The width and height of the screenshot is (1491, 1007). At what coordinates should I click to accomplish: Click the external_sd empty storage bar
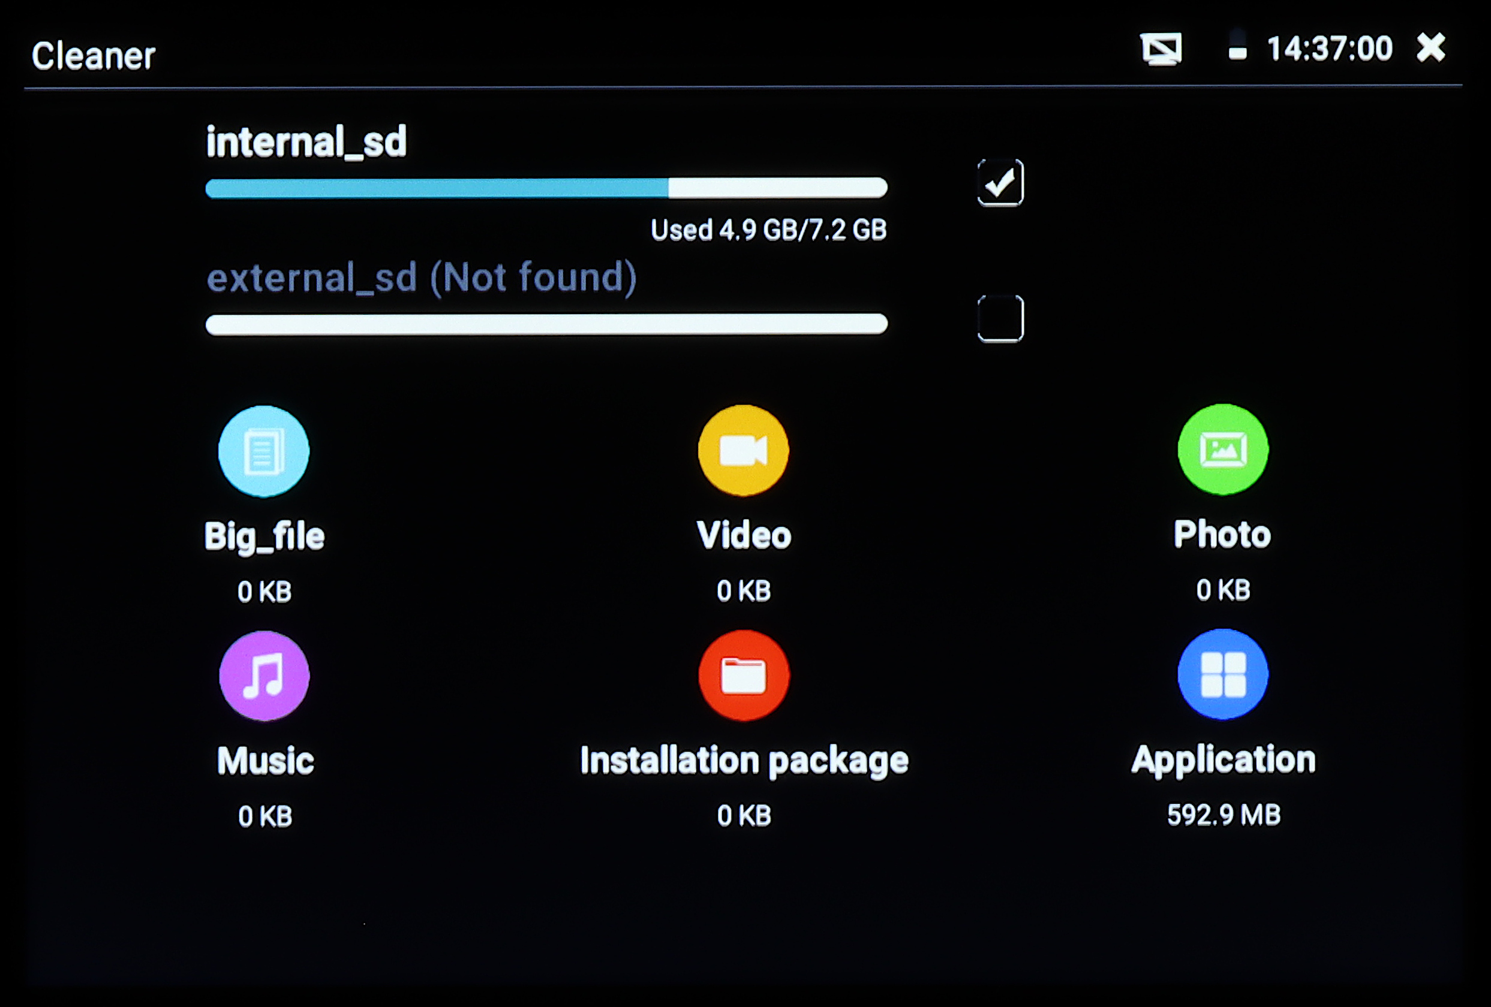pos(546,324)
